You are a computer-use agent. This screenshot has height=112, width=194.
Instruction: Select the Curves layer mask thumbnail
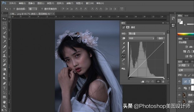tap(192, 81)
